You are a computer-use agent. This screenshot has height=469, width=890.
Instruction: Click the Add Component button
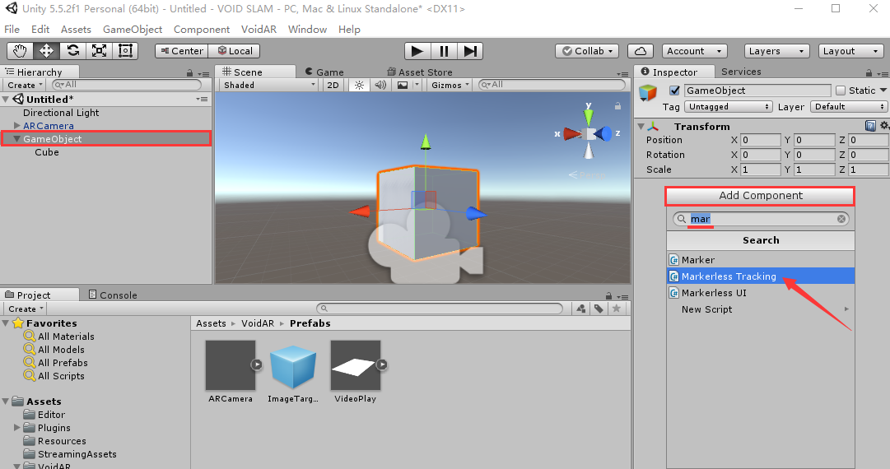(x=760, y=196)
